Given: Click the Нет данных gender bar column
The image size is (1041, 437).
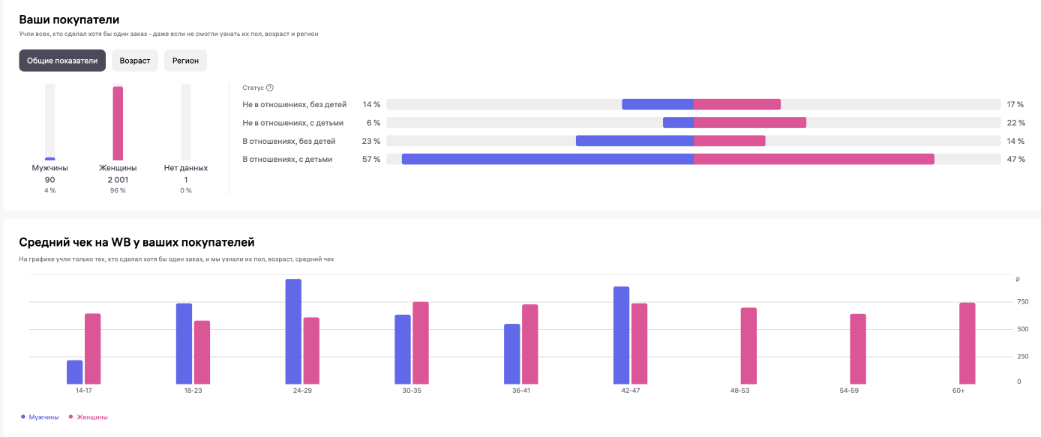Looking at the screenshot, I should [186, 122].
